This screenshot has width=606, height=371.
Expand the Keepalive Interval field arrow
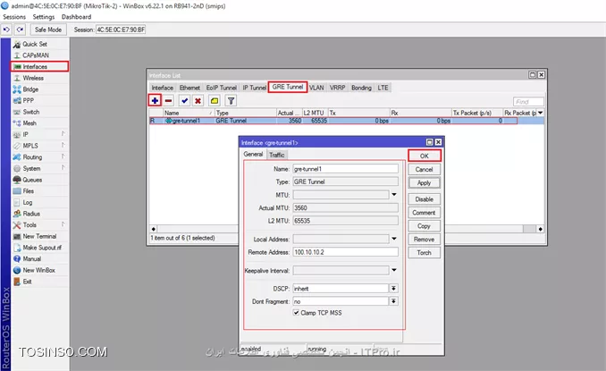[x=394, y=270]
